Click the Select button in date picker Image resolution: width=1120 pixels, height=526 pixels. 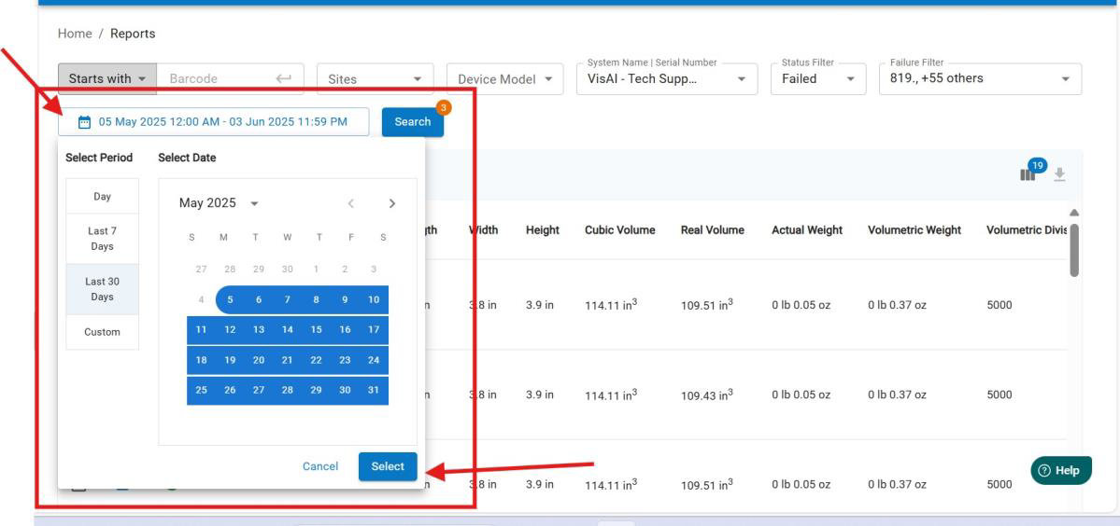click(x=388, y=466)
